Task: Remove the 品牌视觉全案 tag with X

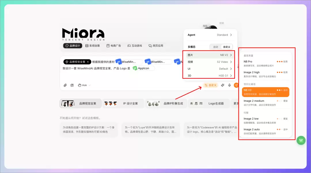Action: (x=88, y=62)
